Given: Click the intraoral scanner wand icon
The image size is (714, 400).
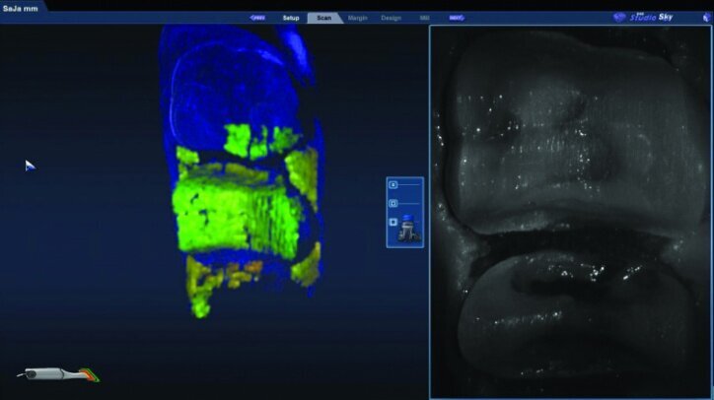Looking at the screenshot, I should pyautogui.click(x=61, y=374).
